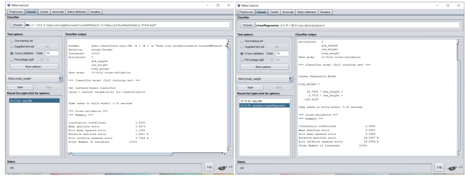Open Visualize tab in right window
This screenshot has height=176, width=465.
click(325, 12)
